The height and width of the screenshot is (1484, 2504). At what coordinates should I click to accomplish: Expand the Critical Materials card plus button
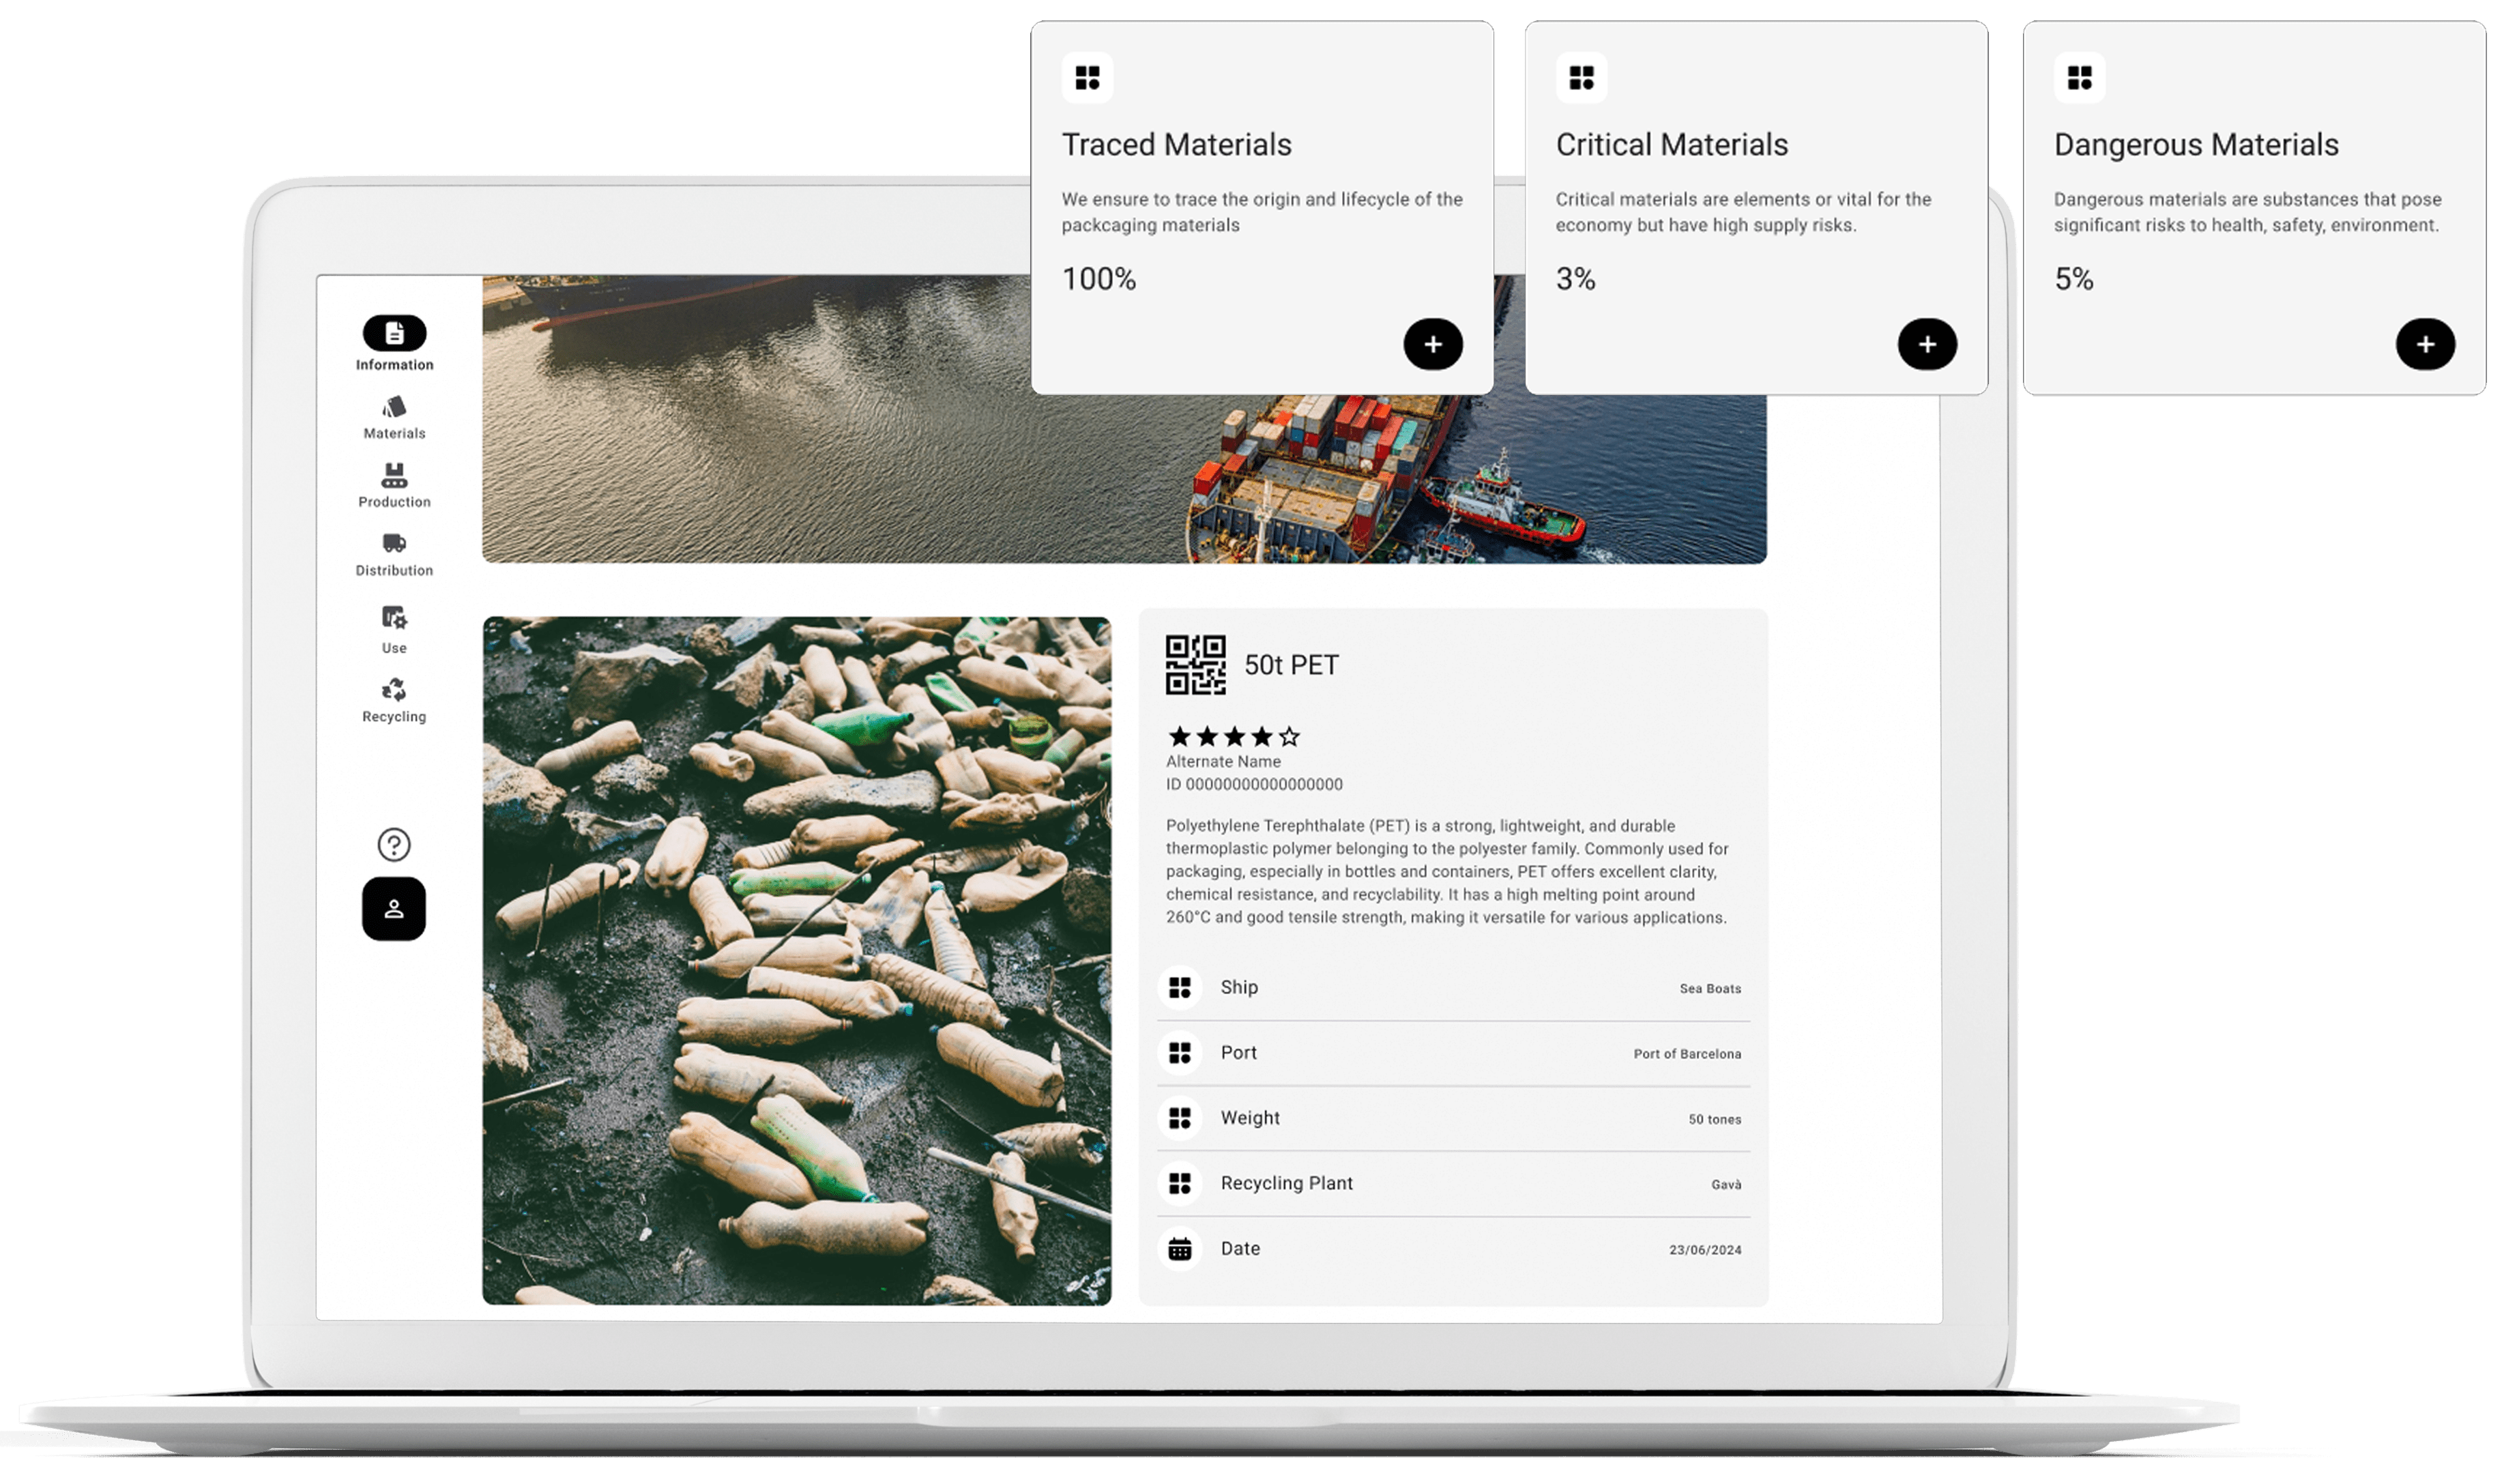pos(1927,345)
